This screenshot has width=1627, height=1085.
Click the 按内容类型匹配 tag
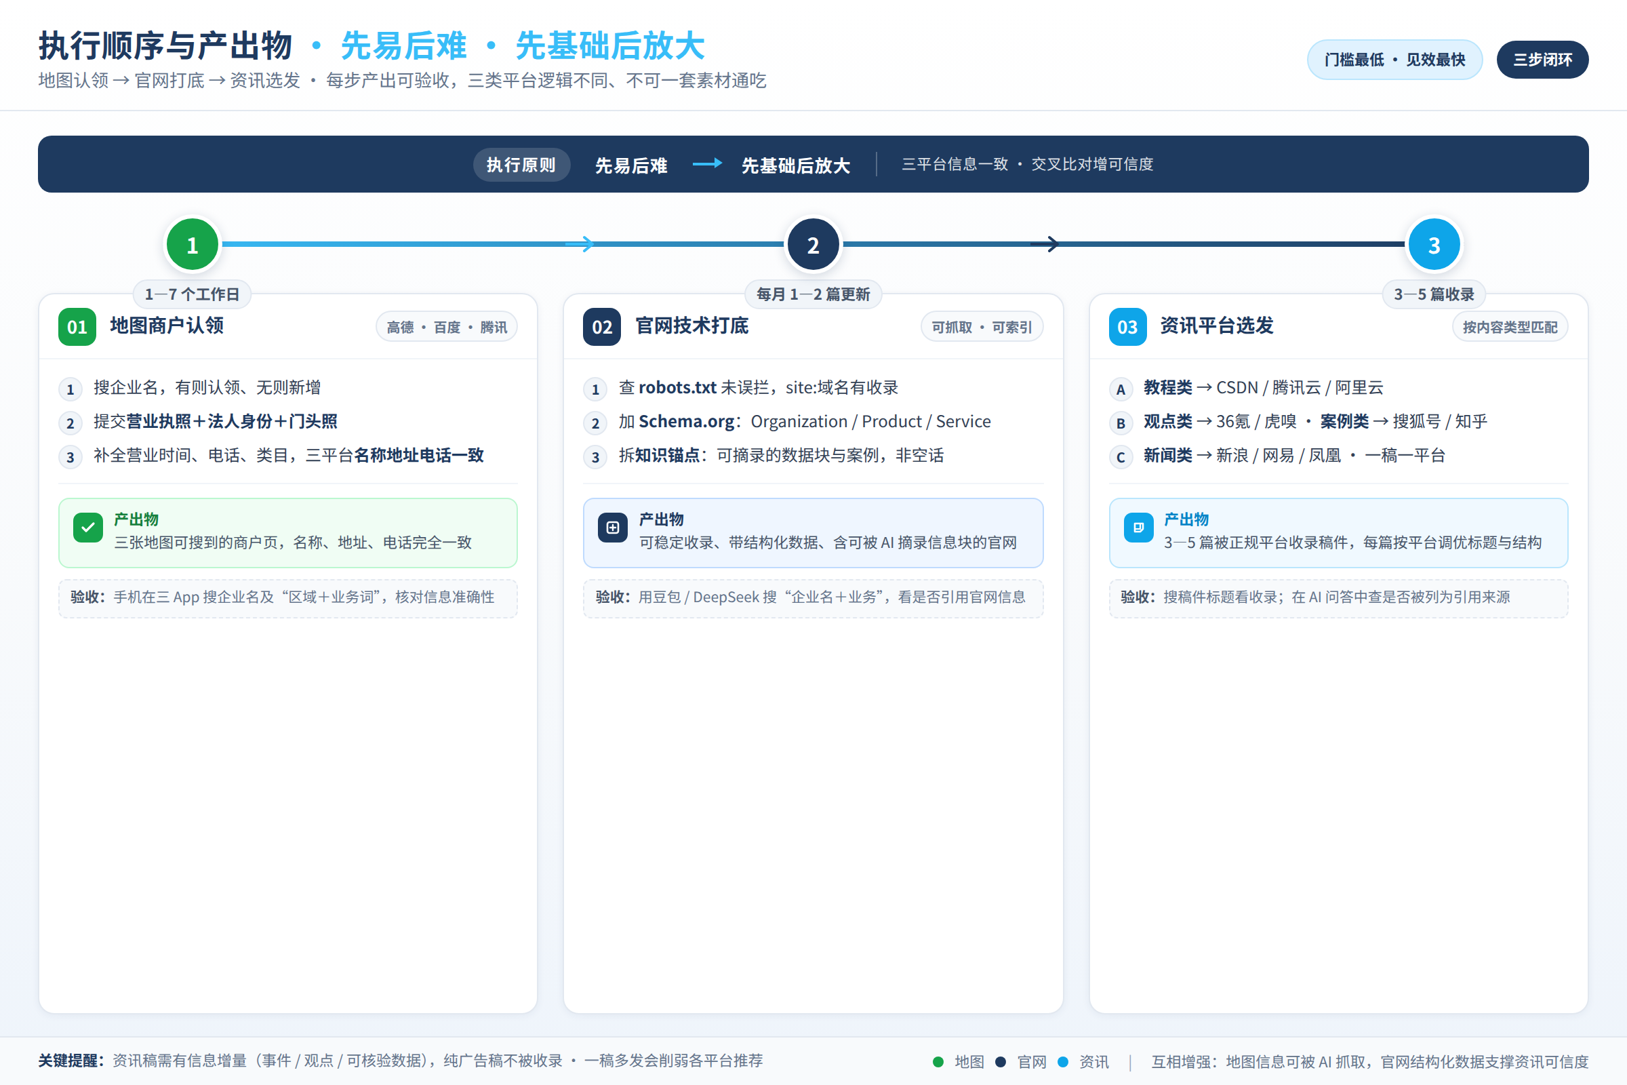pyautogui.click(x=1510, y=327)
